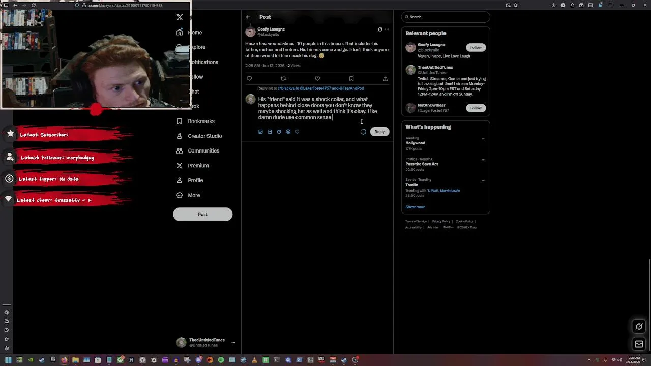Click the @LagerFoste4757 mention in Replying to

(315, 88)
